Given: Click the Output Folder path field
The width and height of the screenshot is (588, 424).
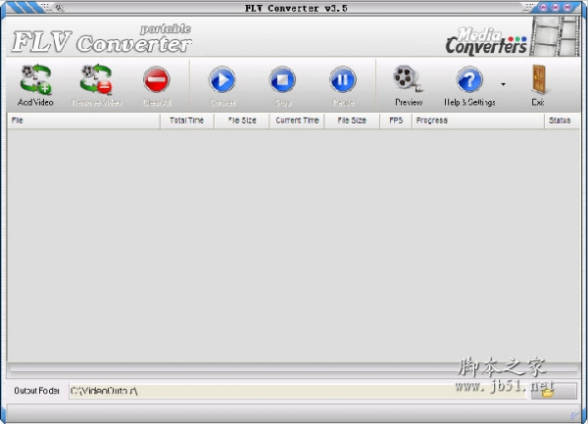Looking at the screenshot, I should pos(298,391).
